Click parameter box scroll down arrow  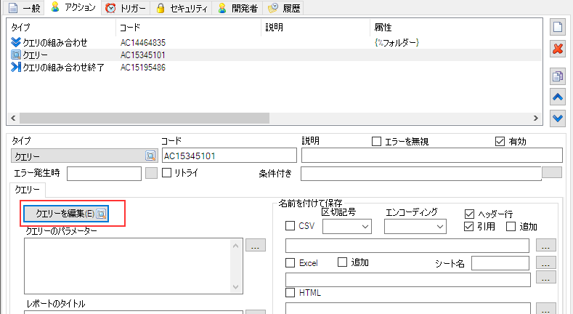pyautogui.click(x=236, y=287)
